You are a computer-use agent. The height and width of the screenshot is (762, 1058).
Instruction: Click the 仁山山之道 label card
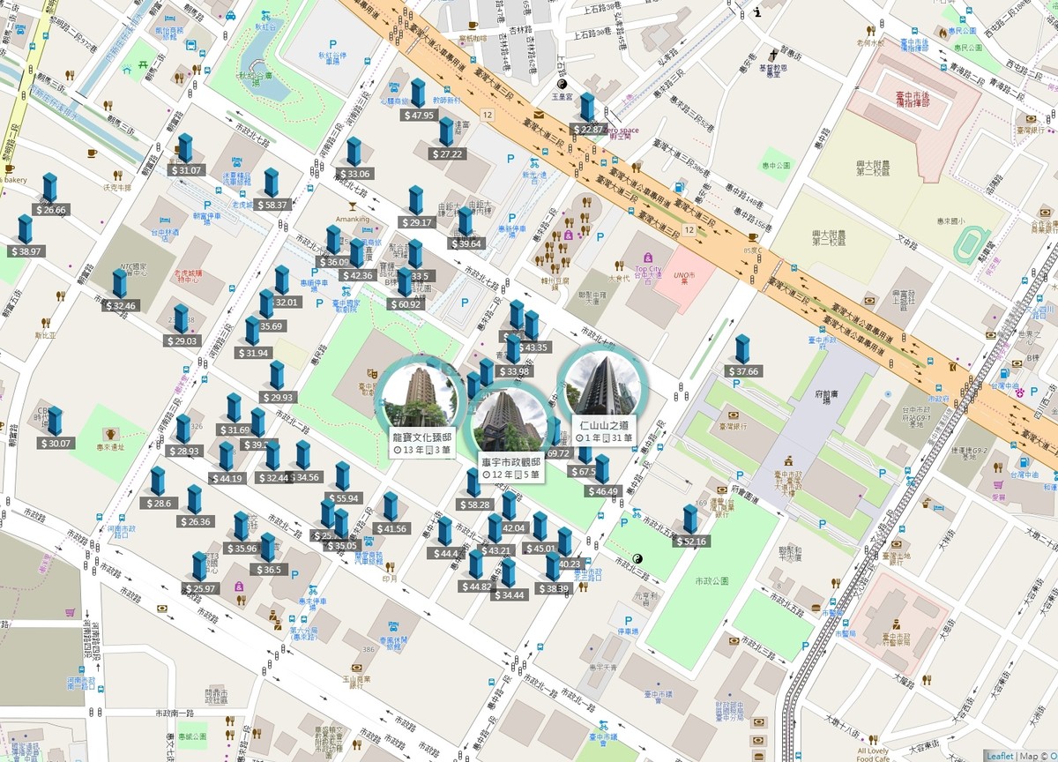tap(602, 430)
